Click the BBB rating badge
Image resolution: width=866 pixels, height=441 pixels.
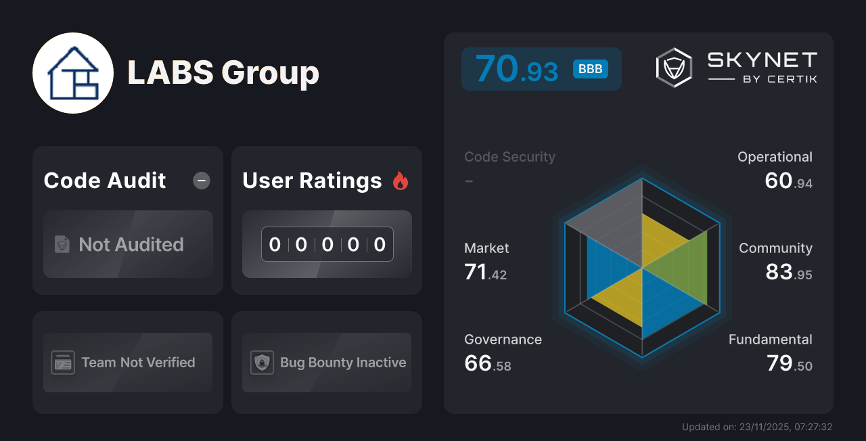tap(589, 68)
